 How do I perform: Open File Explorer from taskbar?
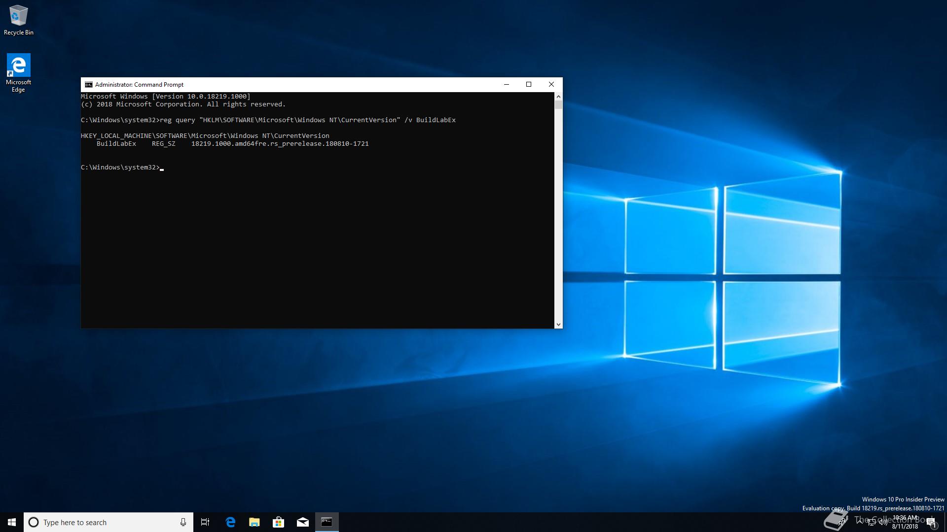(255, 522)
